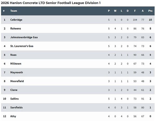The width and height of the screenshot is (156, 121).
Task: Click the P (played) column header
Action: coord(109,11)
